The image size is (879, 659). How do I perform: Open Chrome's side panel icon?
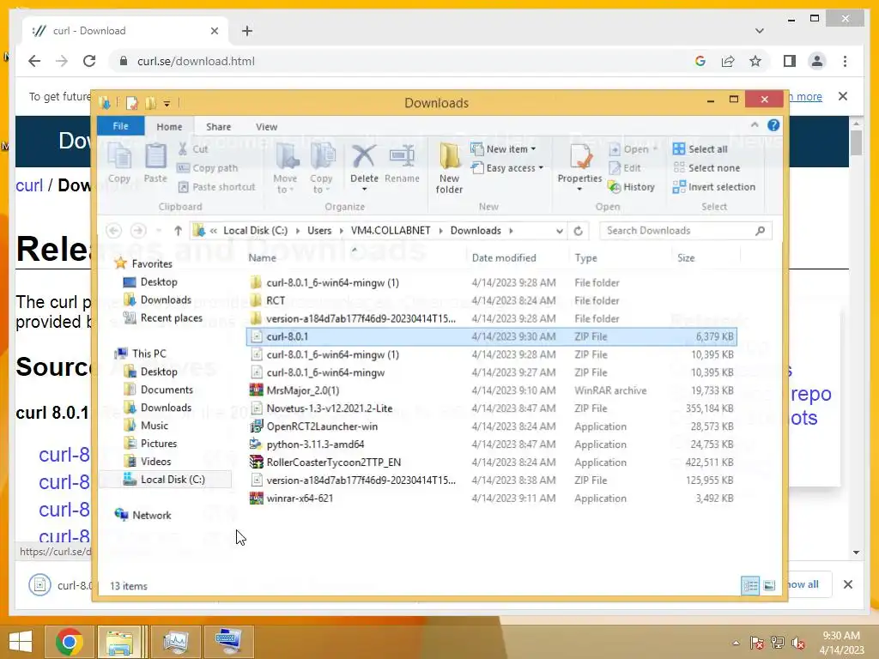pyautogui.click(x=790, y=61)
